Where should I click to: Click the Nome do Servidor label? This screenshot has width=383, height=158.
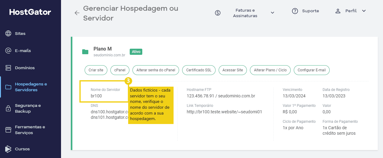[x=105, y=90]
